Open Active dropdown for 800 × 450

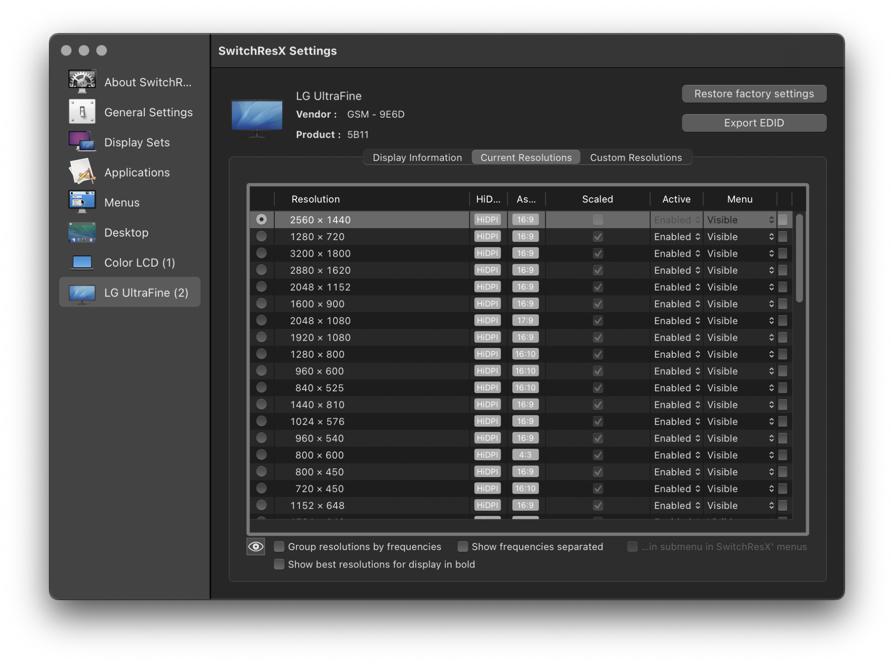[x=677, y=472]
